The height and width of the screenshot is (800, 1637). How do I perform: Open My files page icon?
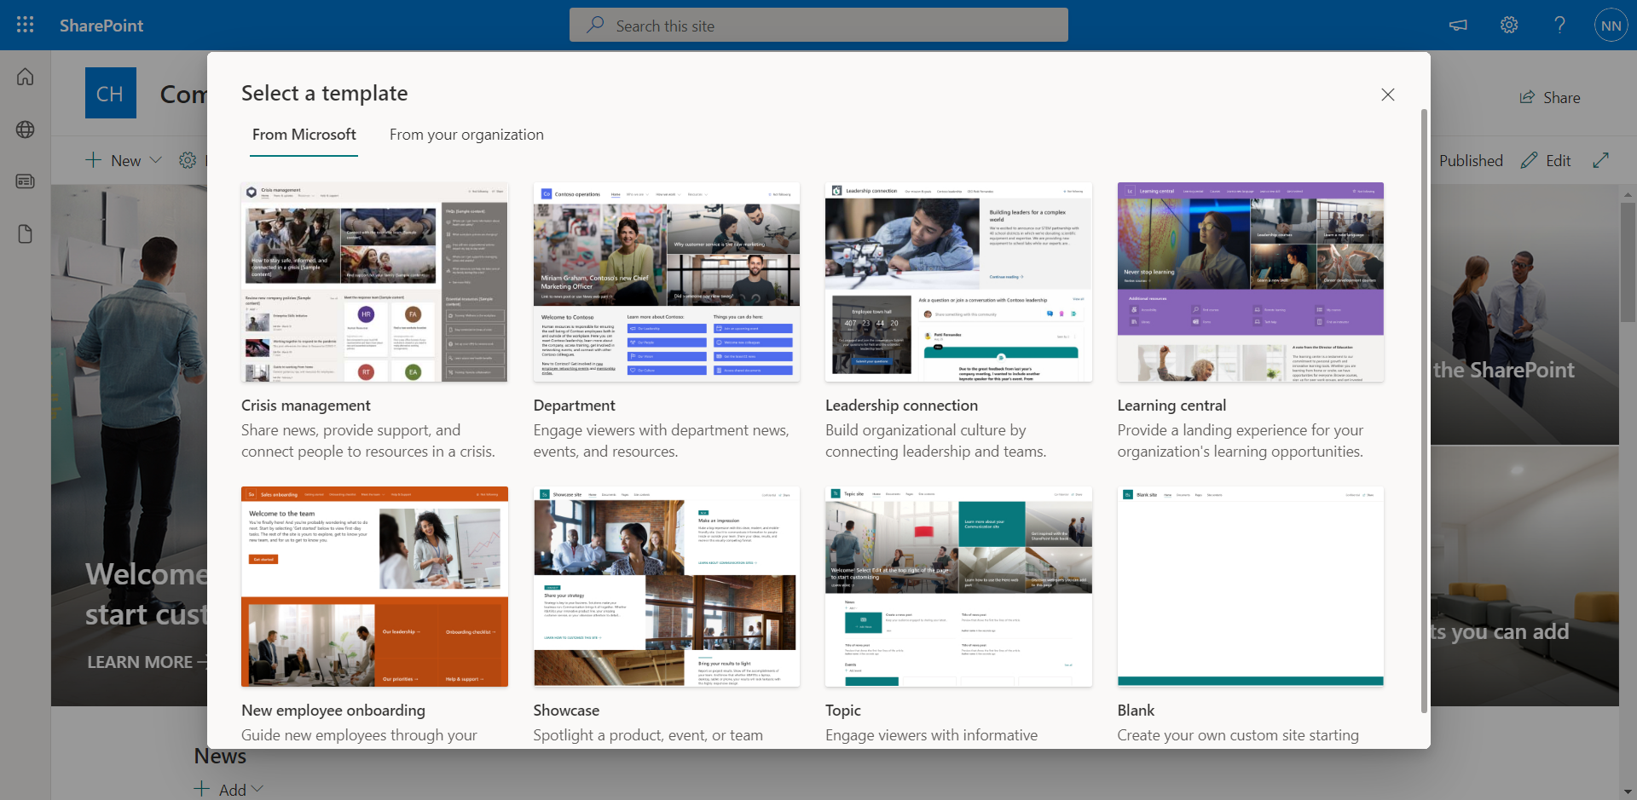(x=26, y=234)
